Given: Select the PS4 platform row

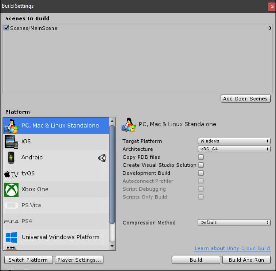Looking at the screenshot, I should (x=56, y=221).
